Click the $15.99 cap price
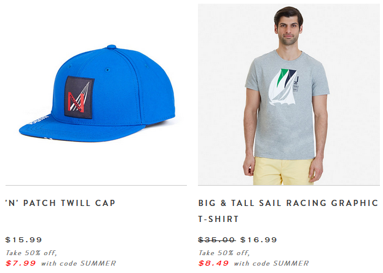The height and width of the screenshot is (273, 383). (x=24, y=240)
